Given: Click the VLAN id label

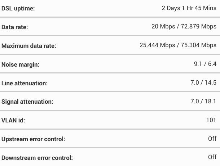Looking at the screenshot, I should (x=13, y=121).
